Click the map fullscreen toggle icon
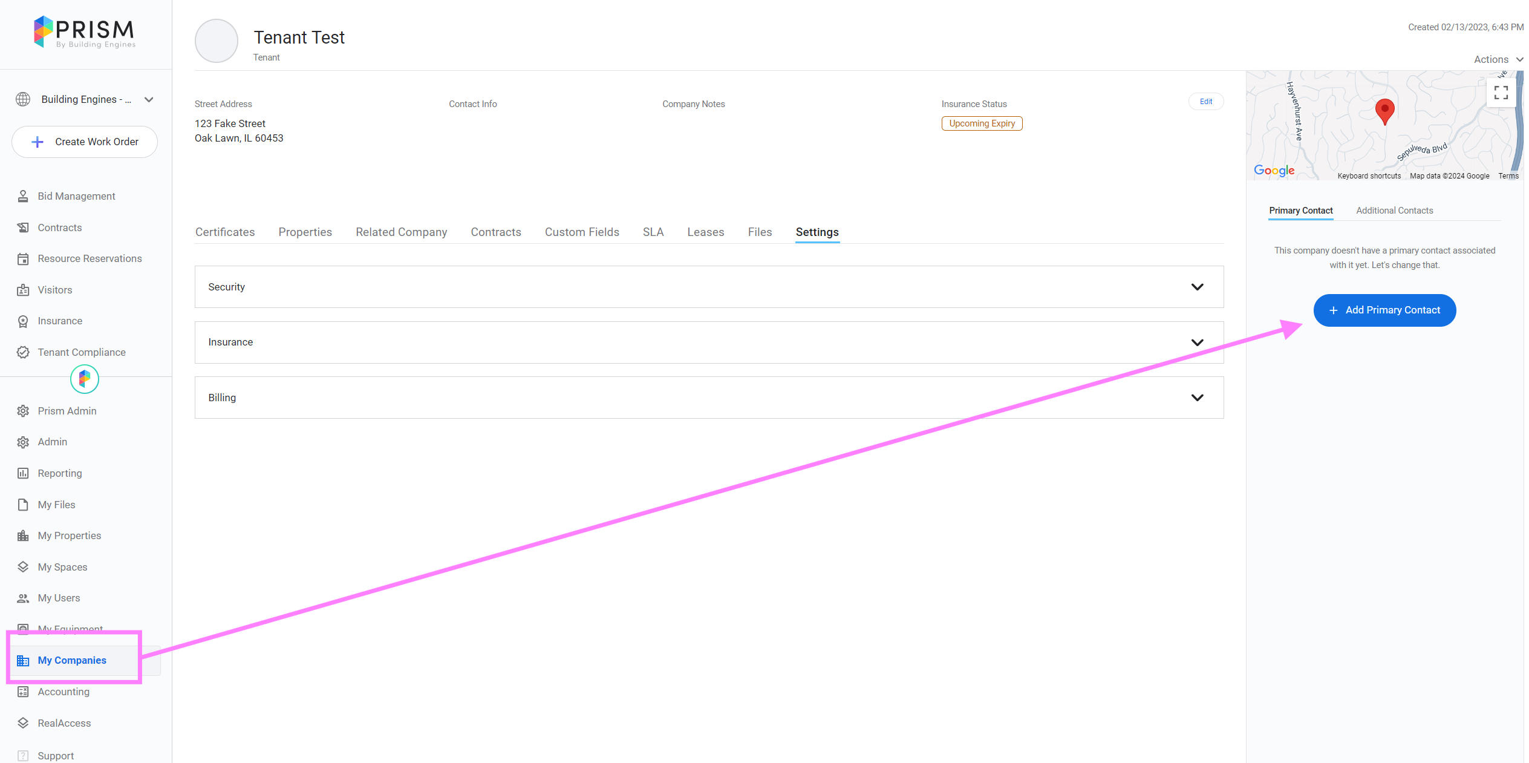1529x763 pixels. click(1501, 93)
